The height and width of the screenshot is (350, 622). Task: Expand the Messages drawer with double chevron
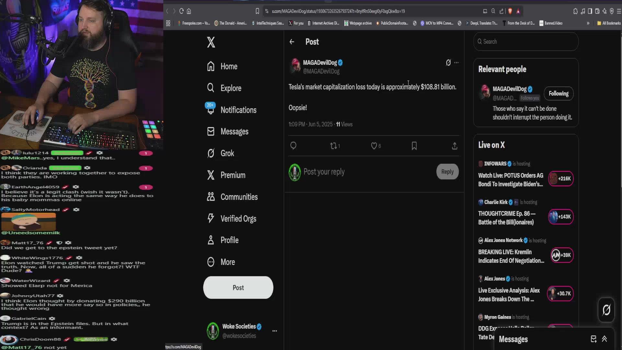coord(605,339)
